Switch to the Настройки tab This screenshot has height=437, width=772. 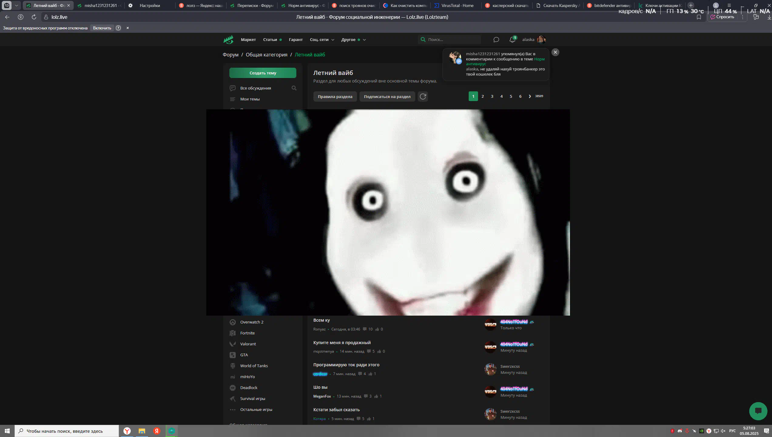150,5
